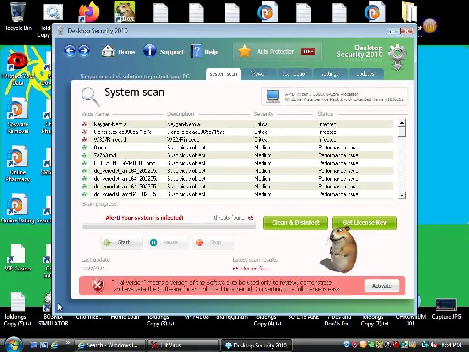Start the system scan
Image resolution: width=469 pixels, height=352 pixels.
click(x=121, y=242)
